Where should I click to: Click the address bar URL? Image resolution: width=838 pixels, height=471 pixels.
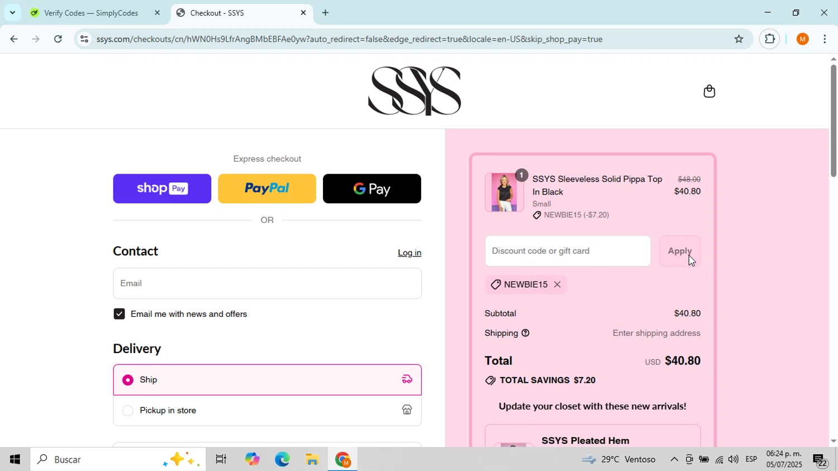(x=349, y=39)
